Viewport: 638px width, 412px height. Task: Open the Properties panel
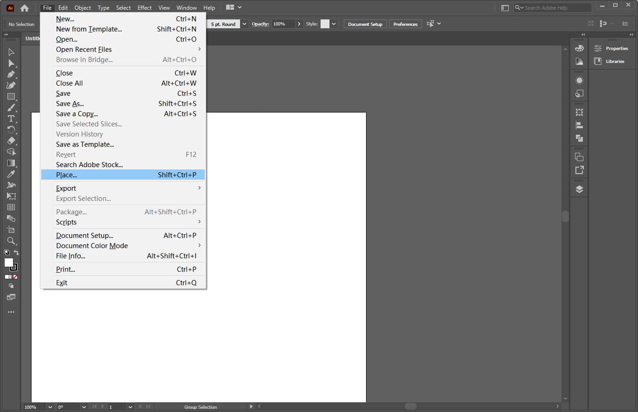pos(612,48)
